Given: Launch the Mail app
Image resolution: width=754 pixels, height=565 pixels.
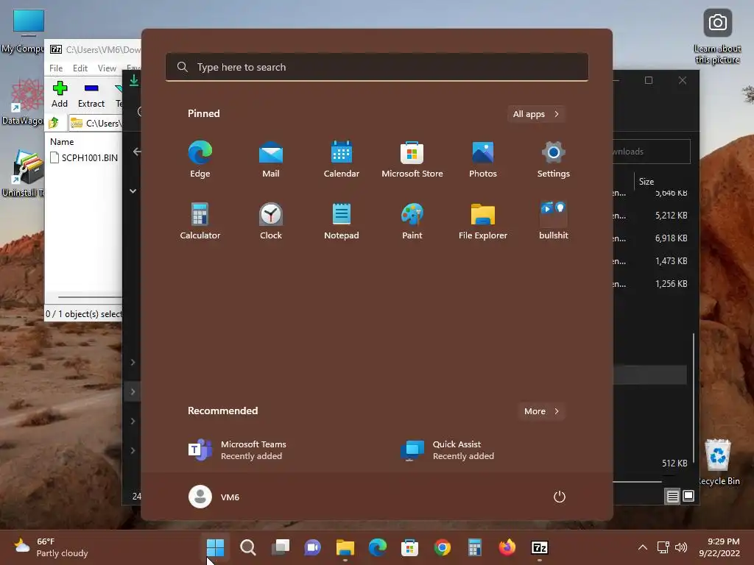Looking at the screenshot, I should [x=271, y=159].
